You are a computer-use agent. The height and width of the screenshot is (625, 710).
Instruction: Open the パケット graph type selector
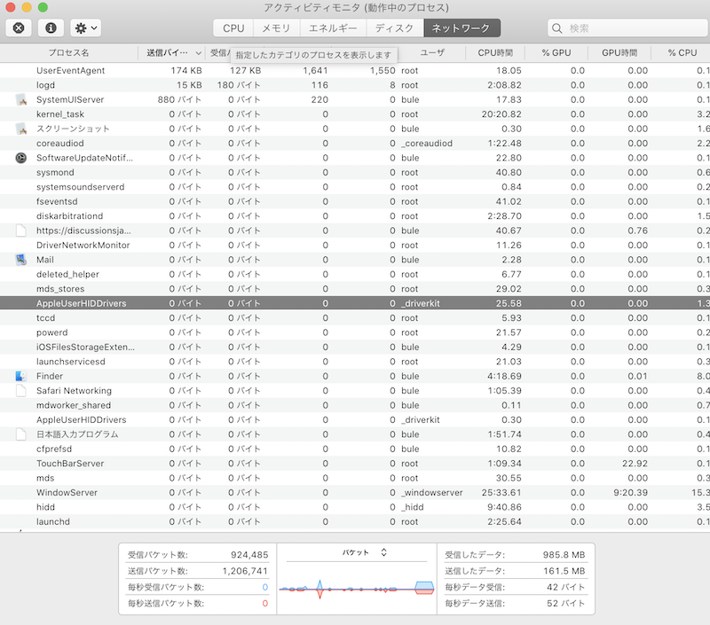tap(365, 552)
